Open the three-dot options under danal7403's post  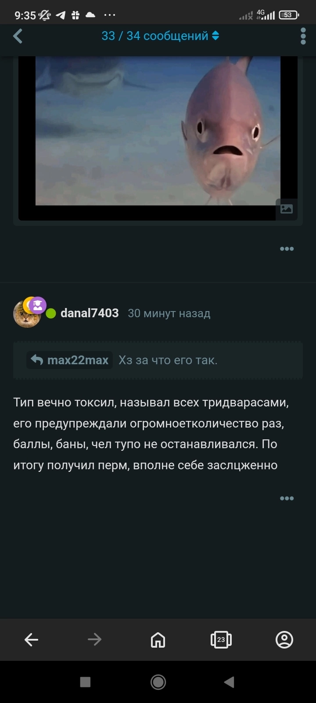[x=287, y=498]
